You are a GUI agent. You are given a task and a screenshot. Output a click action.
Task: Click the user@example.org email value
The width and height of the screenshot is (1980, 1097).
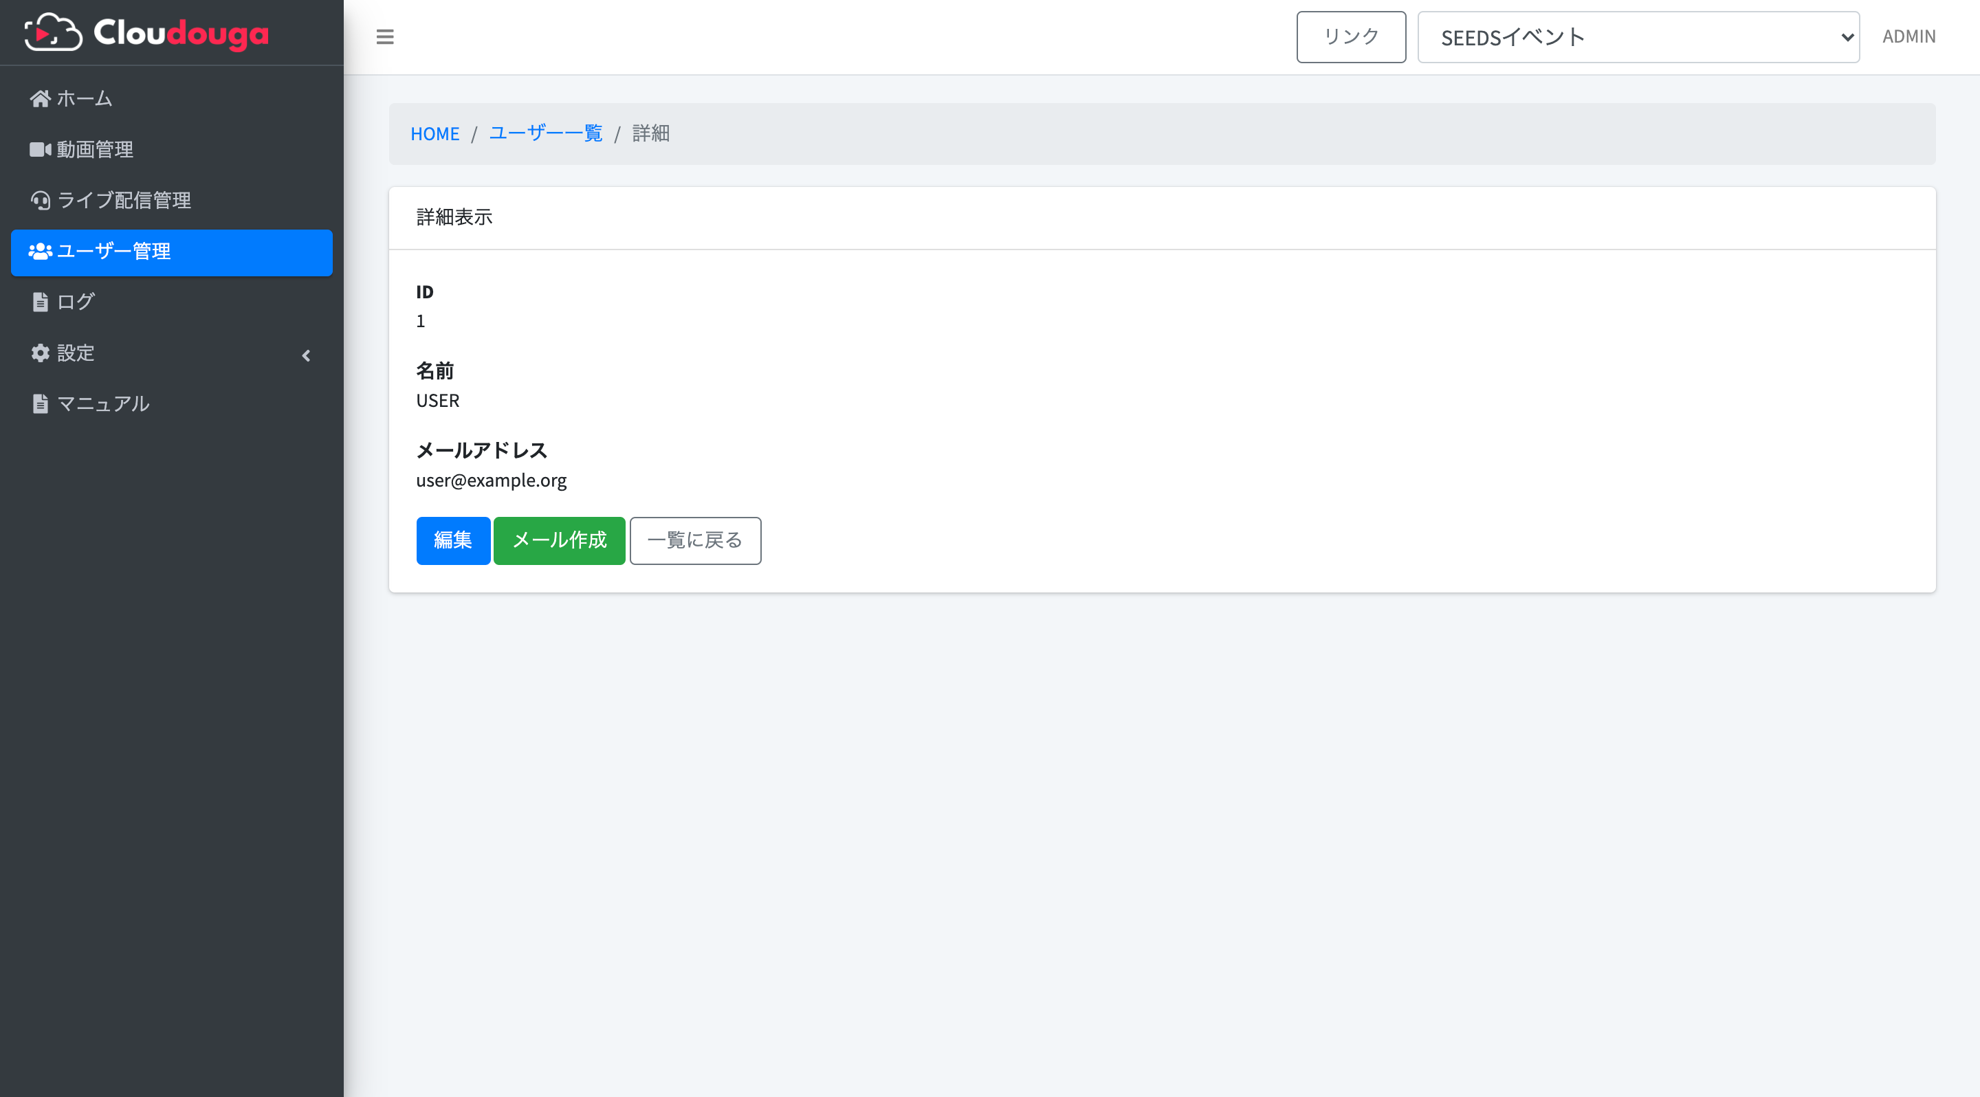(491, 480)
